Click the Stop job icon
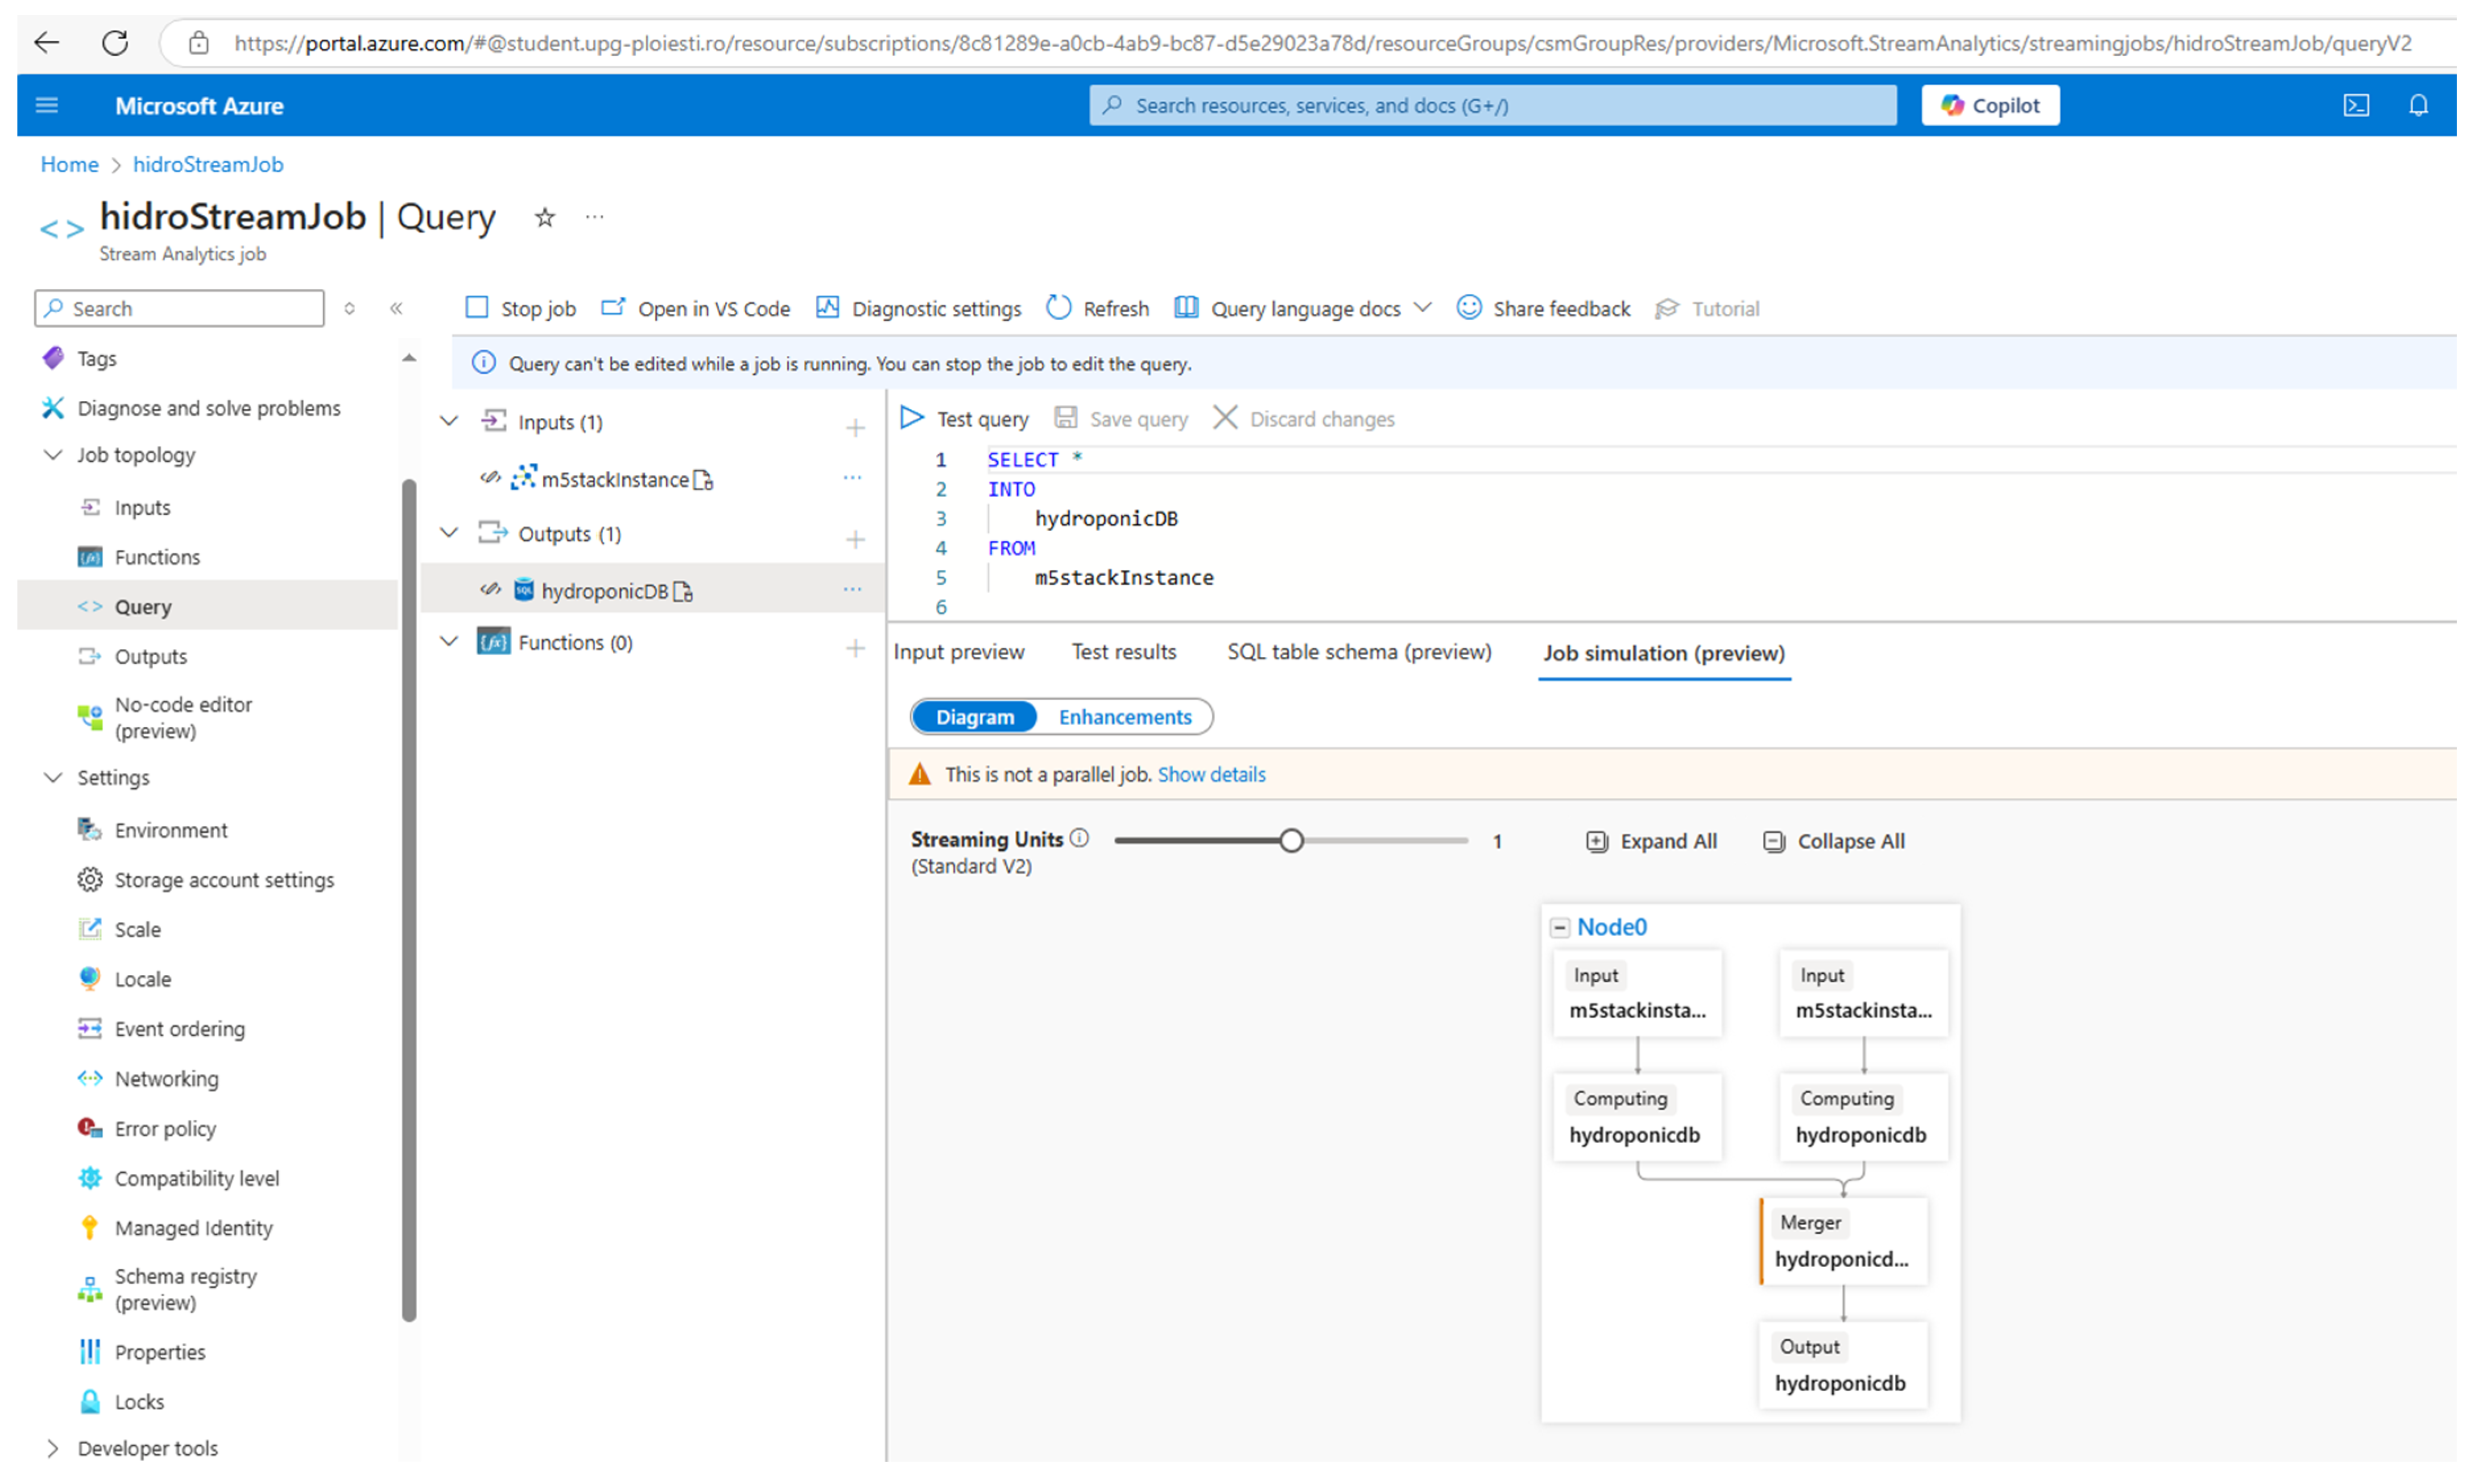 pos(477,308)
